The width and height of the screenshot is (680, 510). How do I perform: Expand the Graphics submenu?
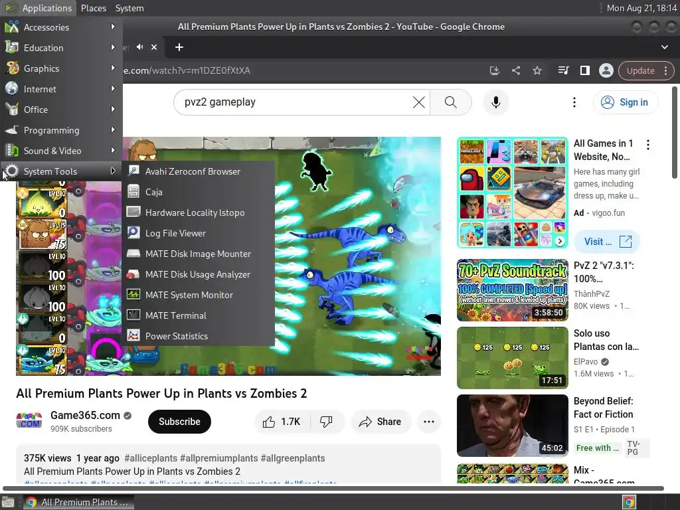(61, 68)
